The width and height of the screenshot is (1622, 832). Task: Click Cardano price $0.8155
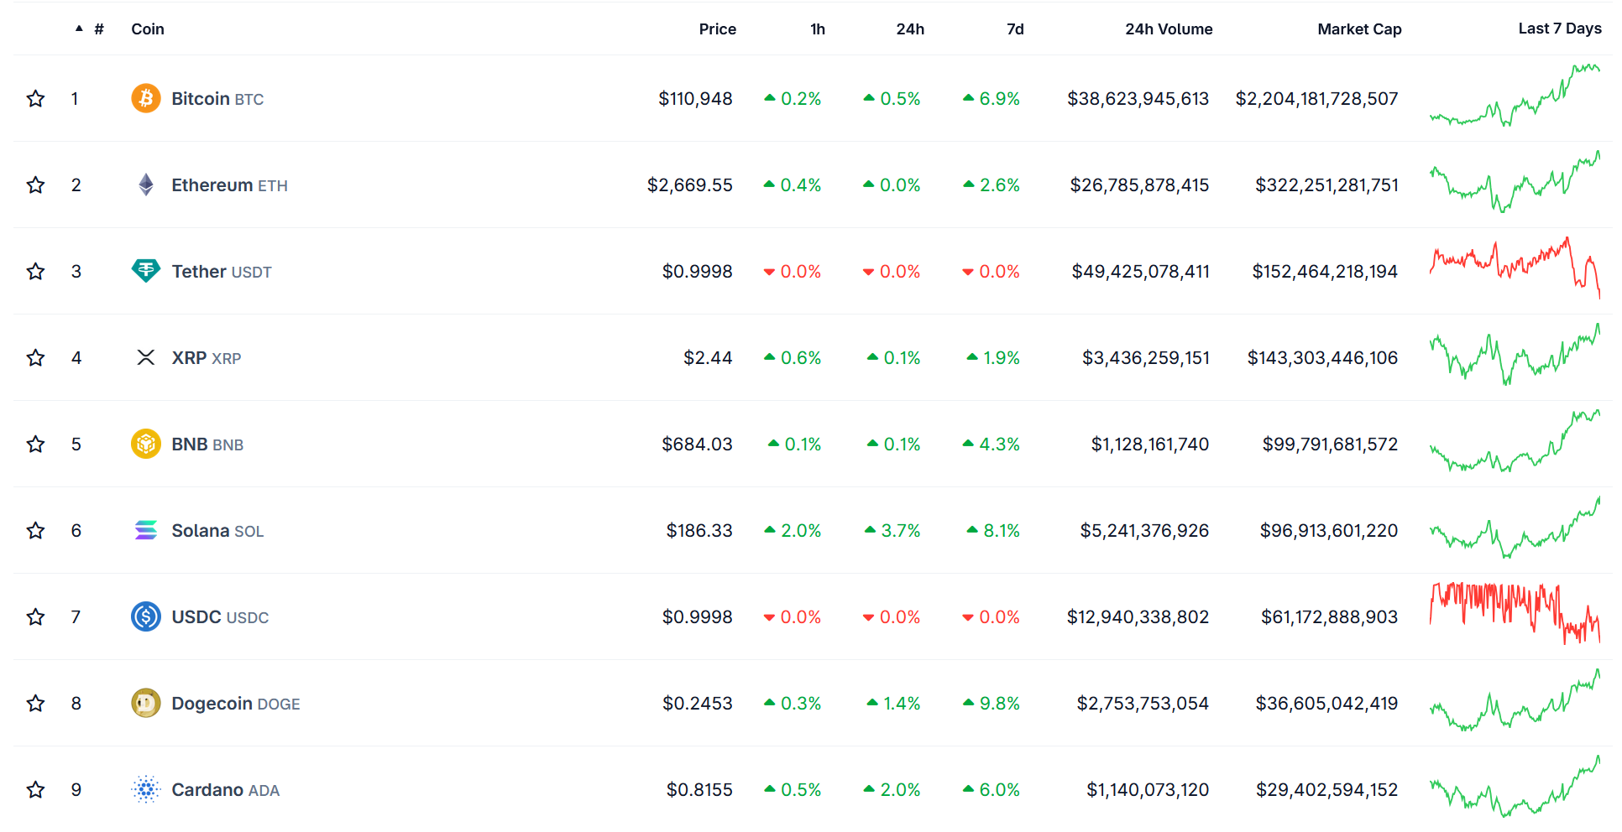(x=699, y=790)
